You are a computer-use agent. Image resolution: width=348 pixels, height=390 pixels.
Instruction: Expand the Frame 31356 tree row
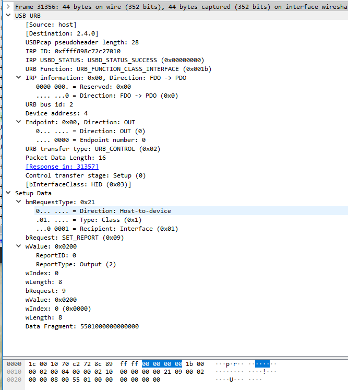point(8,6)
